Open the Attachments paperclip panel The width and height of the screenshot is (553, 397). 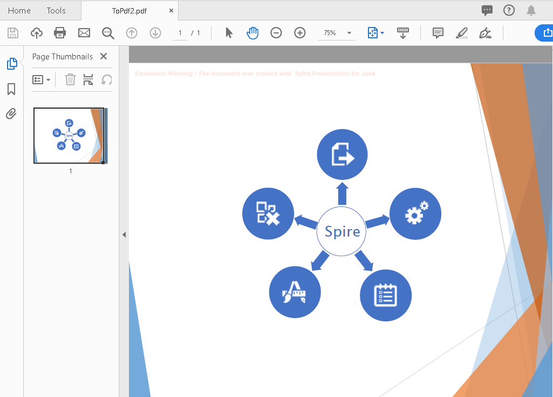(x=11, y=114)
